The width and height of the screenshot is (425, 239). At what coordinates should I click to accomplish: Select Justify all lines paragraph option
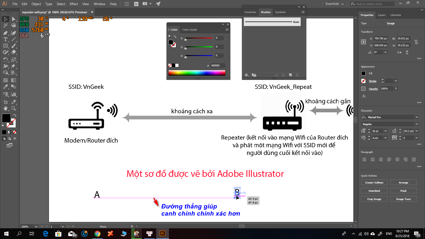click(x=414, y=159)
